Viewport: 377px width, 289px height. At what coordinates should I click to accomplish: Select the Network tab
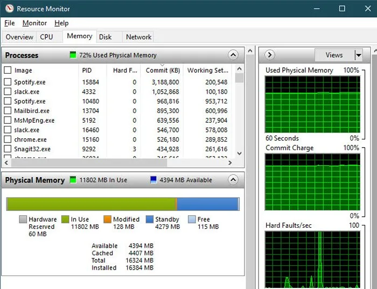pos(138,37)
